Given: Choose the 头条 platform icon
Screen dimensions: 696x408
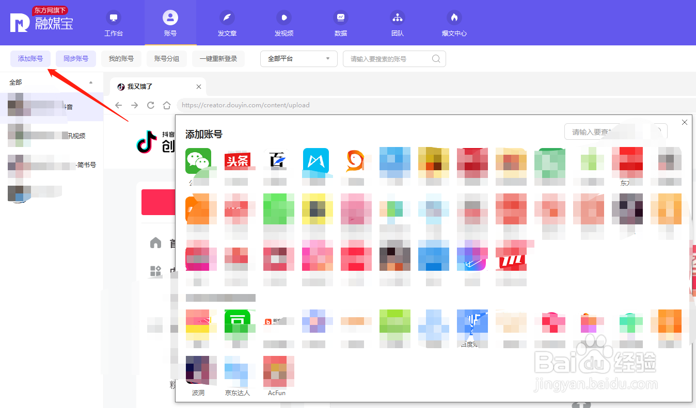Looking at the screenshot, I should point(237,161).
